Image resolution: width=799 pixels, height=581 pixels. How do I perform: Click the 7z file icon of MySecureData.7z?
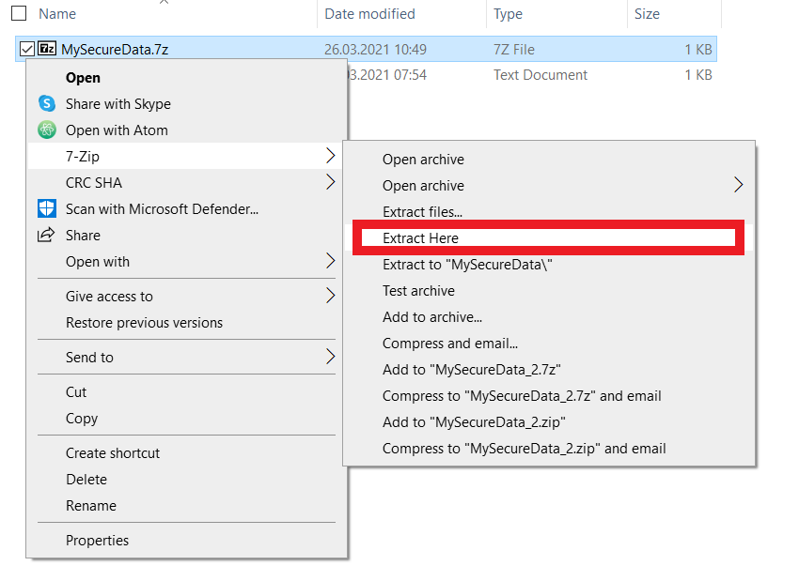(x=47, y=49)
